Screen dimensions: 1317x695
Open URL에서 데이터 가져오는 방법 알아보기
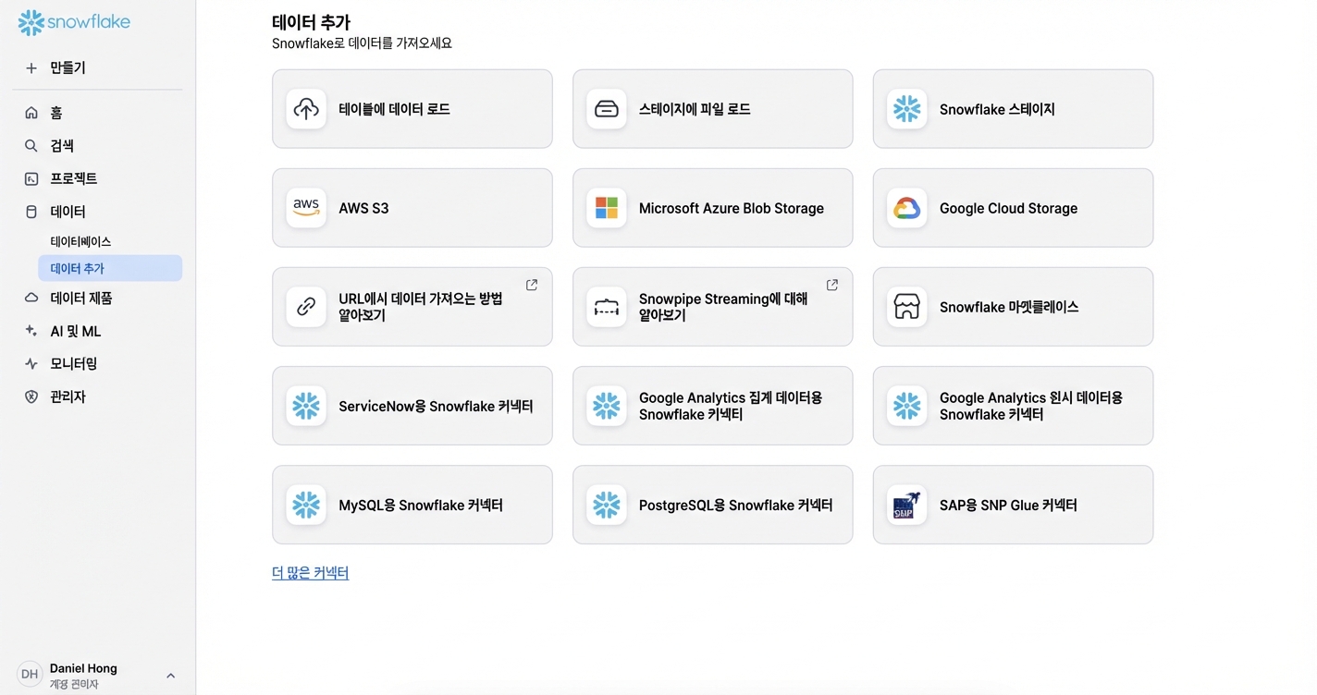pyautogui.click(x=412, y=307)
